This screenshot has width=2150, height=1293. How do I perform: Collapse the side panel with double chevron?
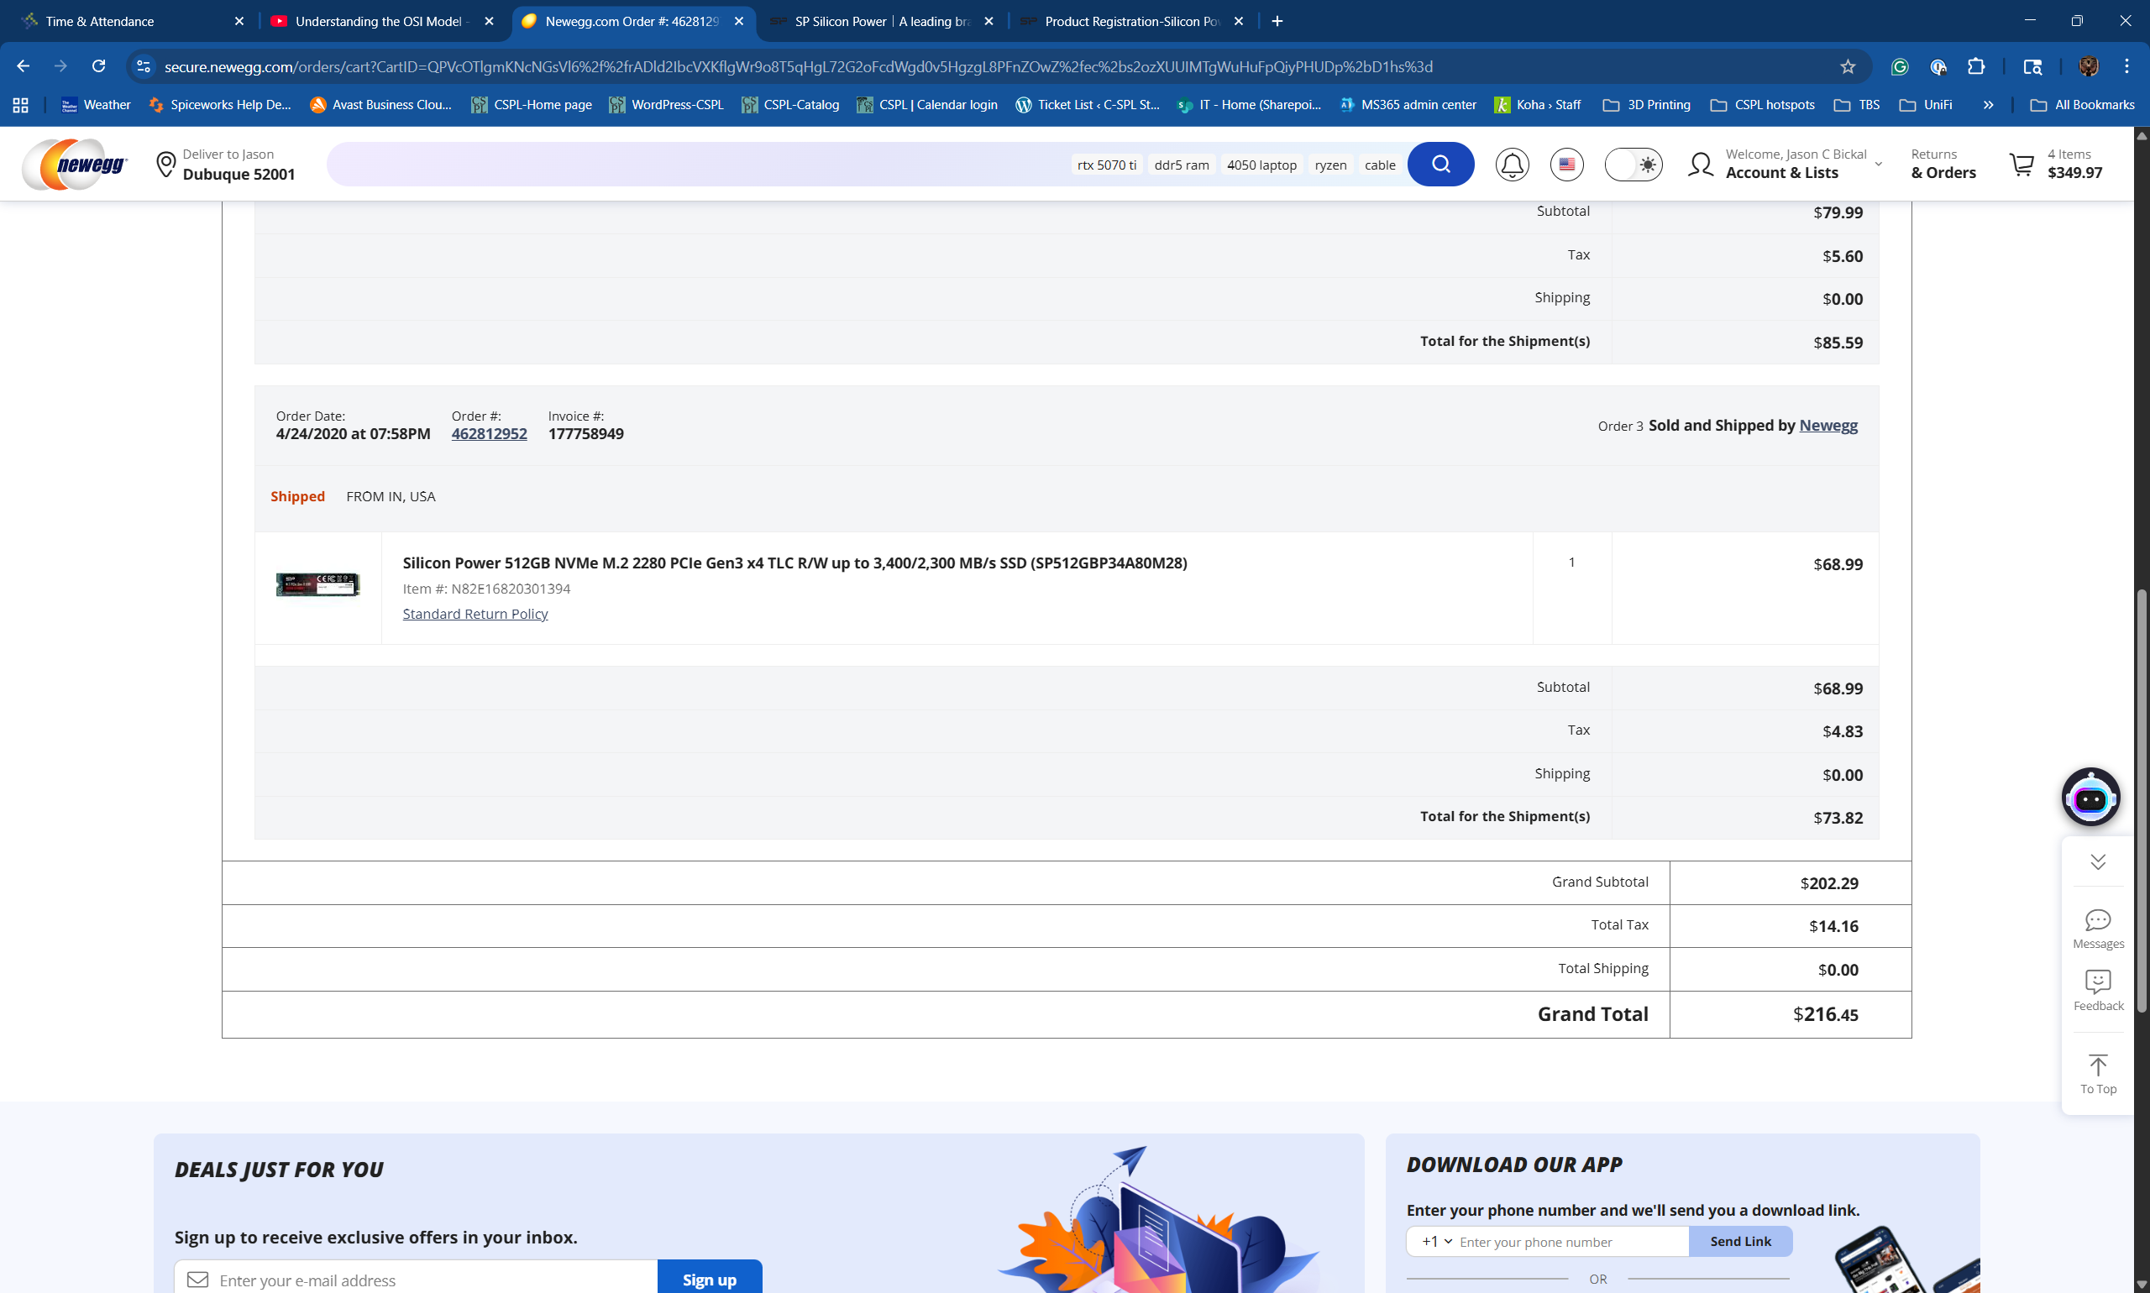(2097, 861)
